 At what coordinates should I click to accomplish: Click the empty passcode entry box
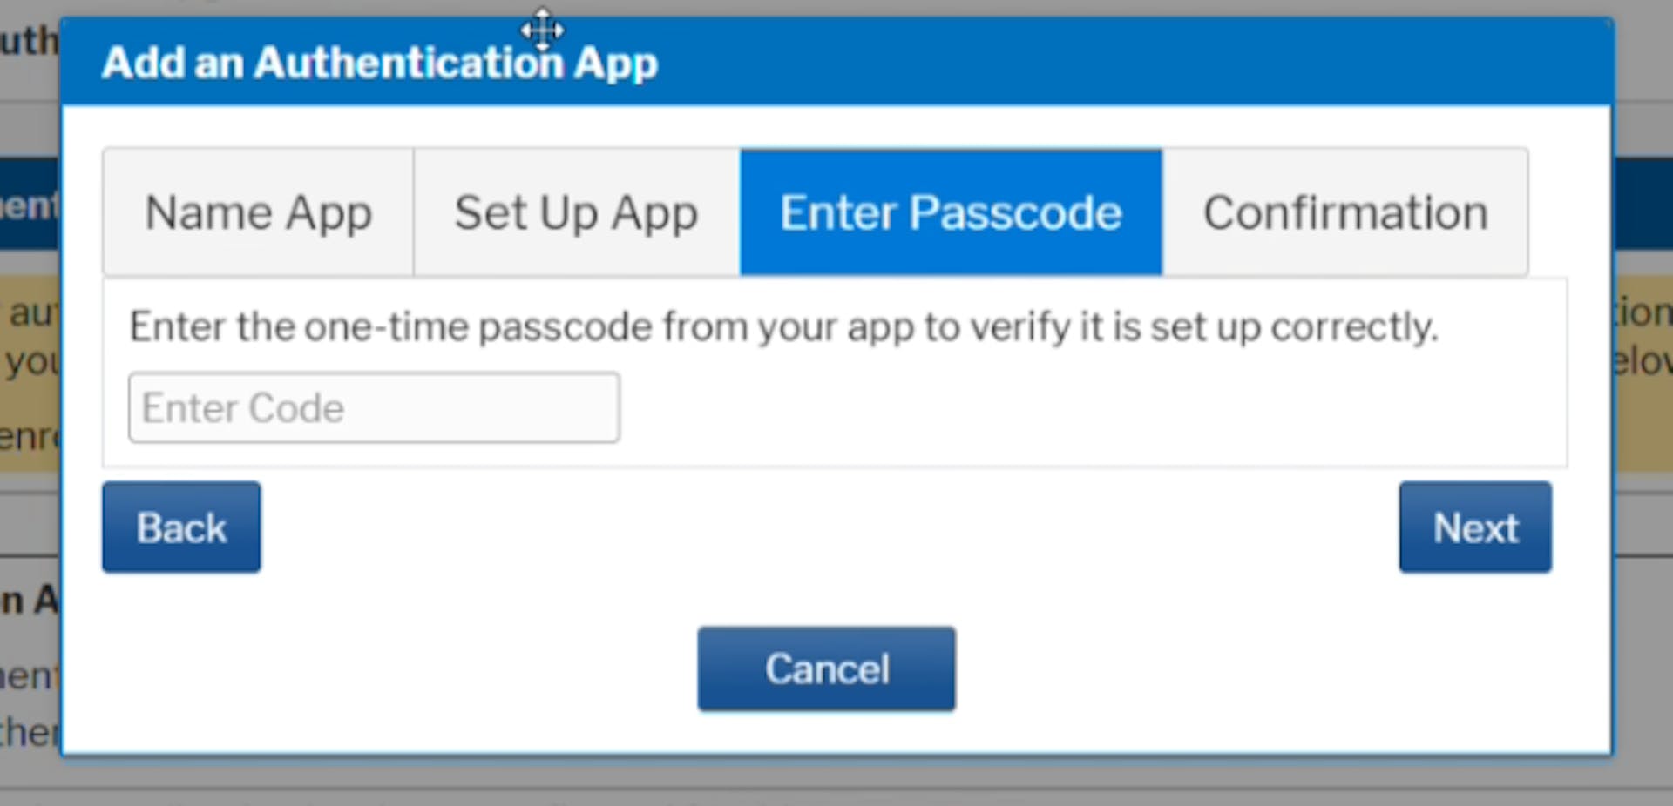coord(374,406)
